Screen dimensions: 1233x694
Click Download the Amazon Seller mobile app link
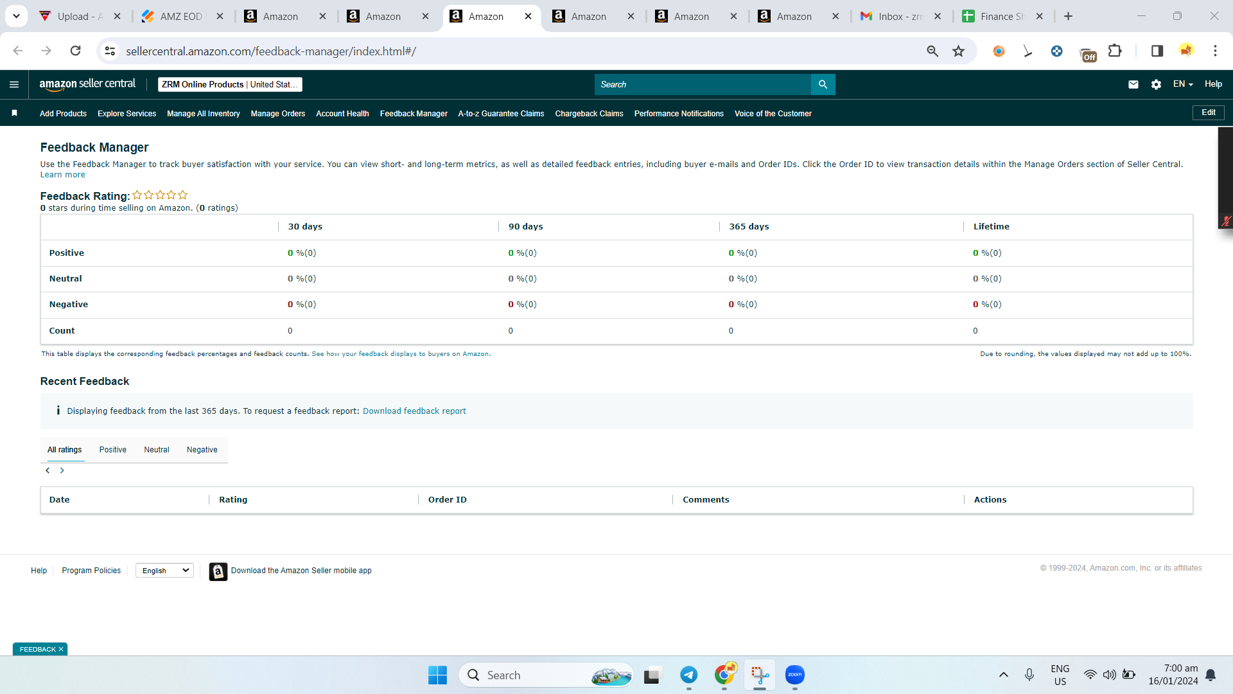pos(301,571)
